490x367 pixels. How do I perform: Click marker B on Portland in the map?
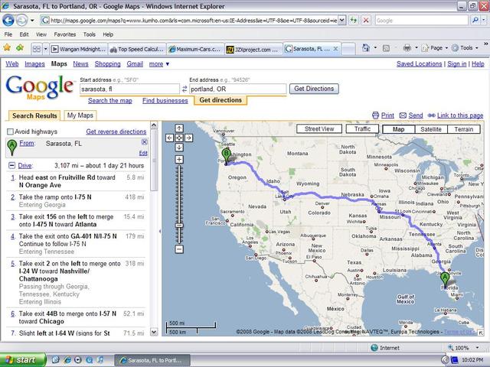[x=227, y=154]
